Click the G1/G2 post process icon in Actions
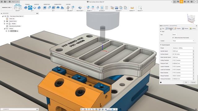198x111 pixels. coord(102,8)
